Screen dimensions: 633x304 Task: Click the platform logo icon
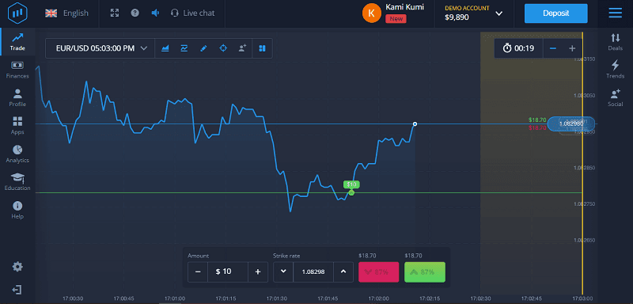(x=17, y=13)
